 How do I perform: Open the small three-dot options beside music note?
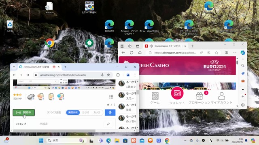[x=114, y=105]
